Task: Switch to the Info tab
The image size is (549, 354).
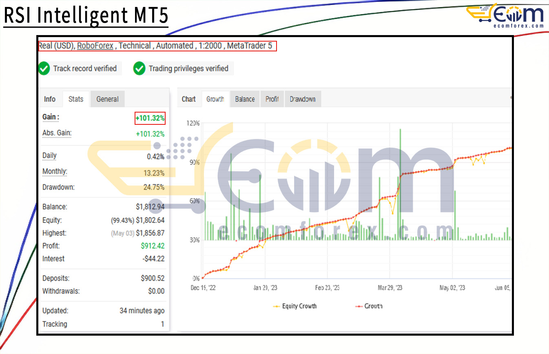Action: (x=50, y=99)
